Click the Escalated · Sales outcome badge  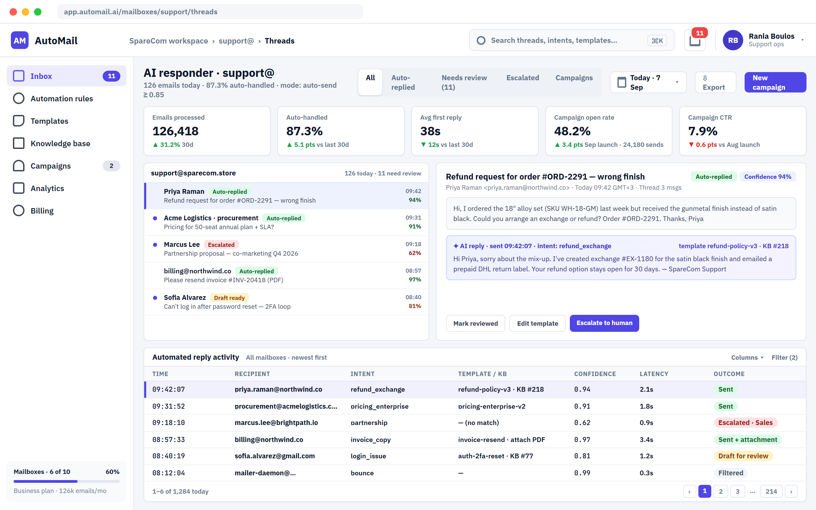tap(746, 423)
